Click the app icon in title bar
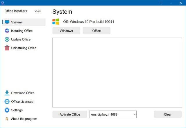Image resolution: width=186 pixels, height=128 pixels. [x=3, y=3]
